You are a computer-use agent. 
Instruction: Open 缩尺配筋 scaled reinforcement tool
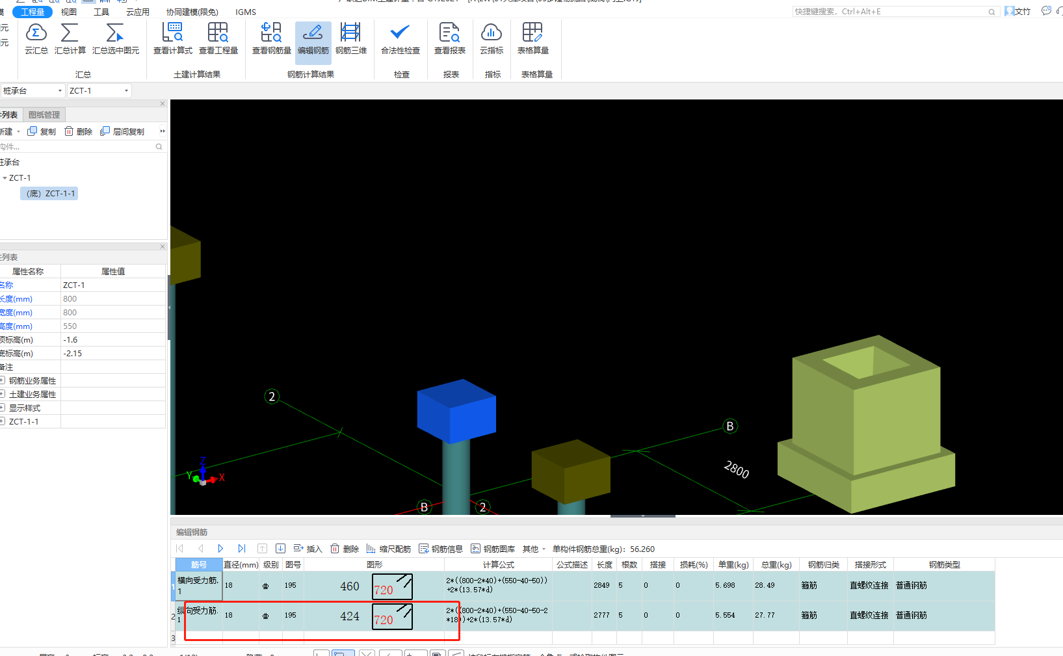coord(388,549)
